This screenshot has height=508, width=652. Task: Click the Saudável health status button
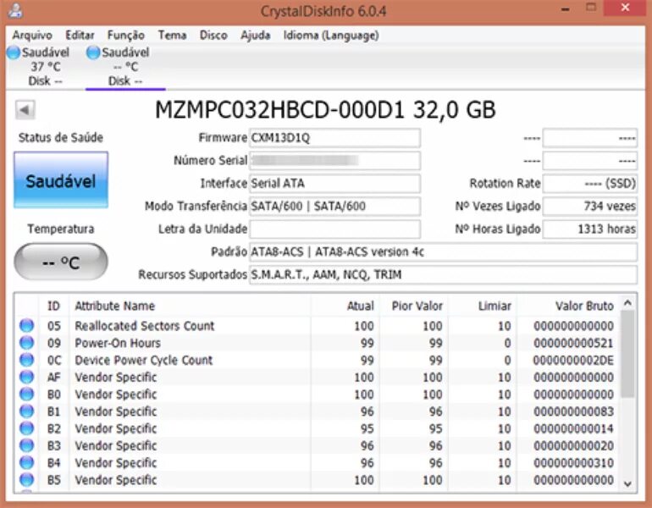pyautogui.click(x=61, y=180)
